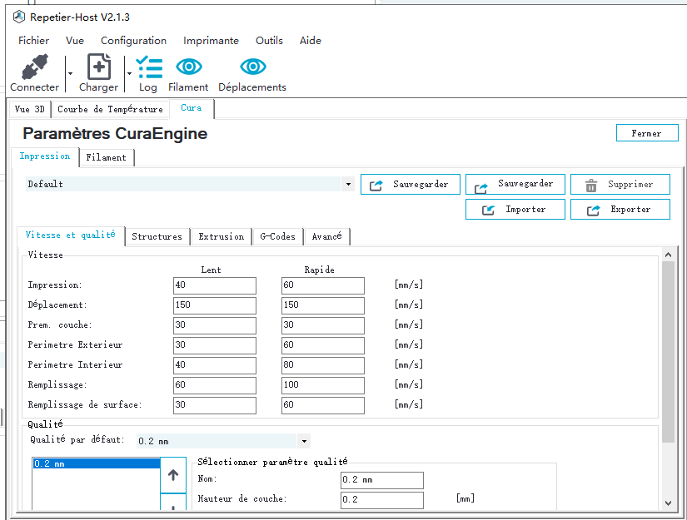Click Impression Rapide speed field
This screenshot has height=520, width=687.
click(x=323, y=285)
